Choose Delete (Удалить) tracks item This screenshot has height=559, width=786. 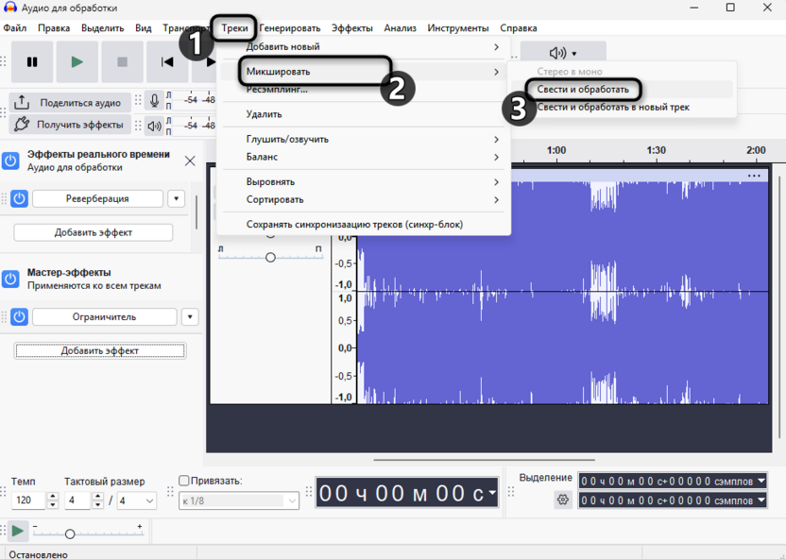pos(364,114)
